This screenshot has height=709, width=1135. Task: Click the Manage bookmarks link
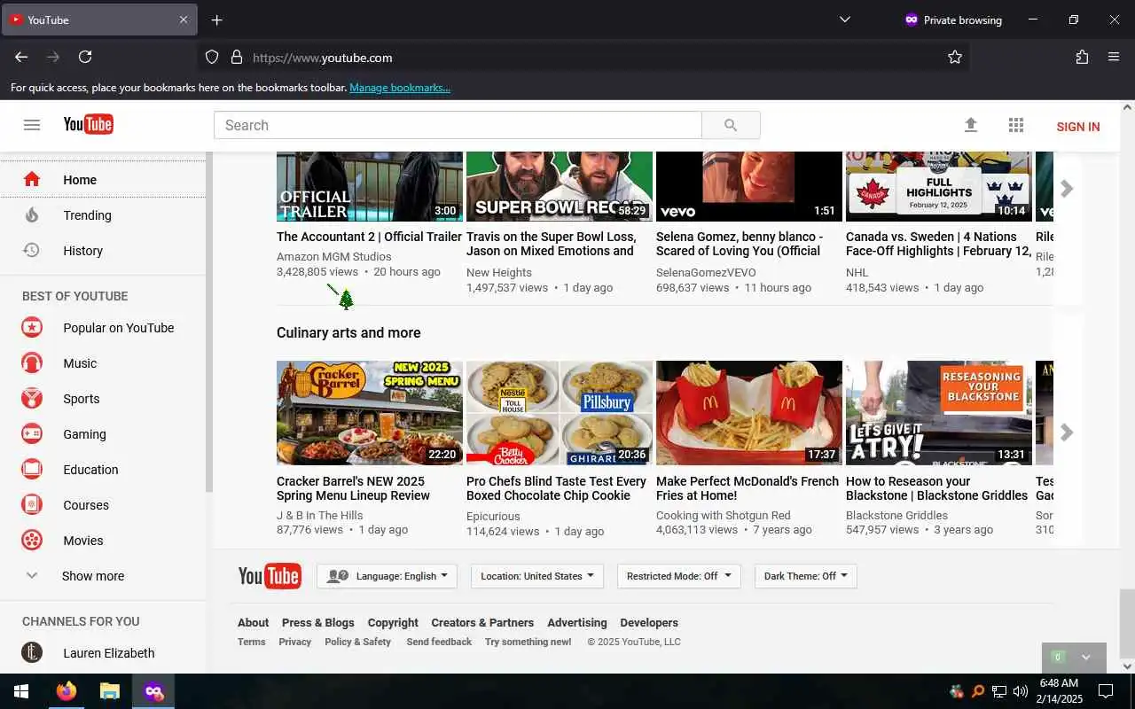(x=400, y=88)
